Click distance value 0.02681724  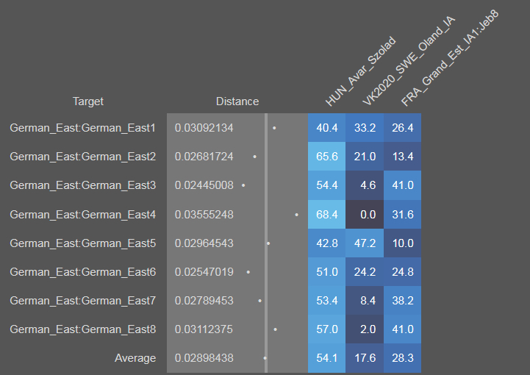[x=204, y=157]
